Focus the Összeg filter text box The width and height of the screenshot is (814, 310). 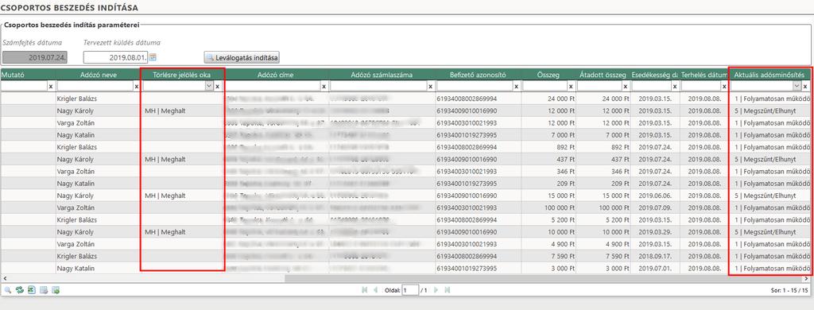tap(545, 86)
